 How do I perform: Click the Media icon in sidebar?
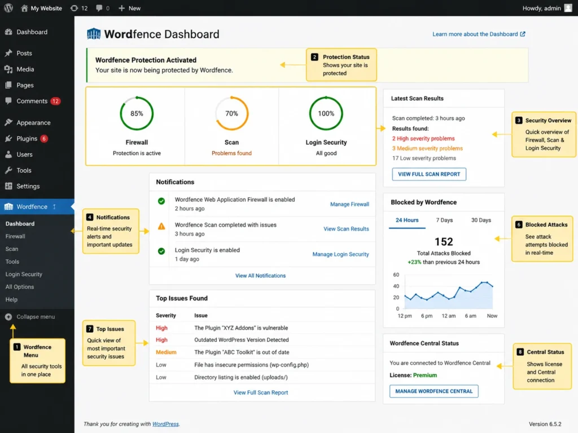click(x=8, y=69)
